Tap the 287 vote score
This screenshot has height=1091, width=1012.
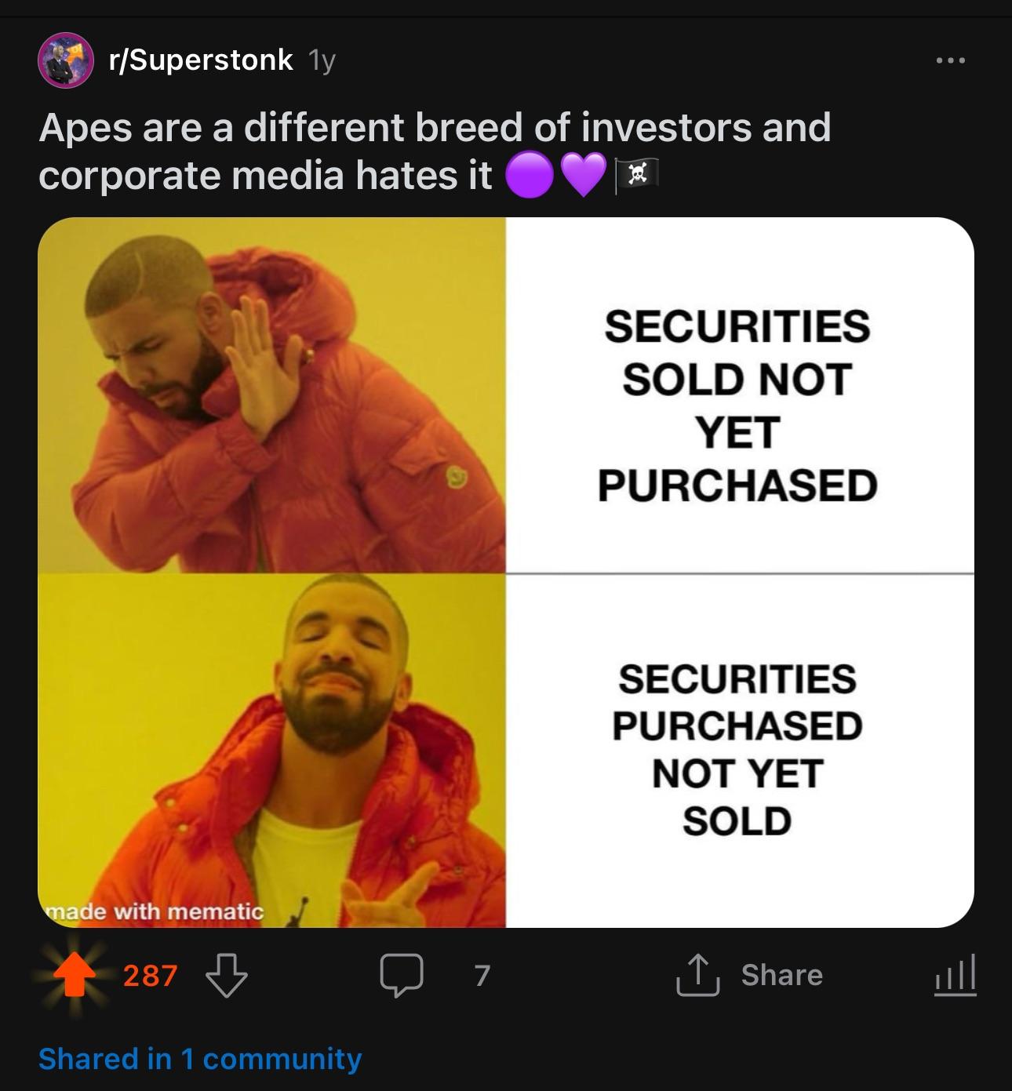point(150,976)
